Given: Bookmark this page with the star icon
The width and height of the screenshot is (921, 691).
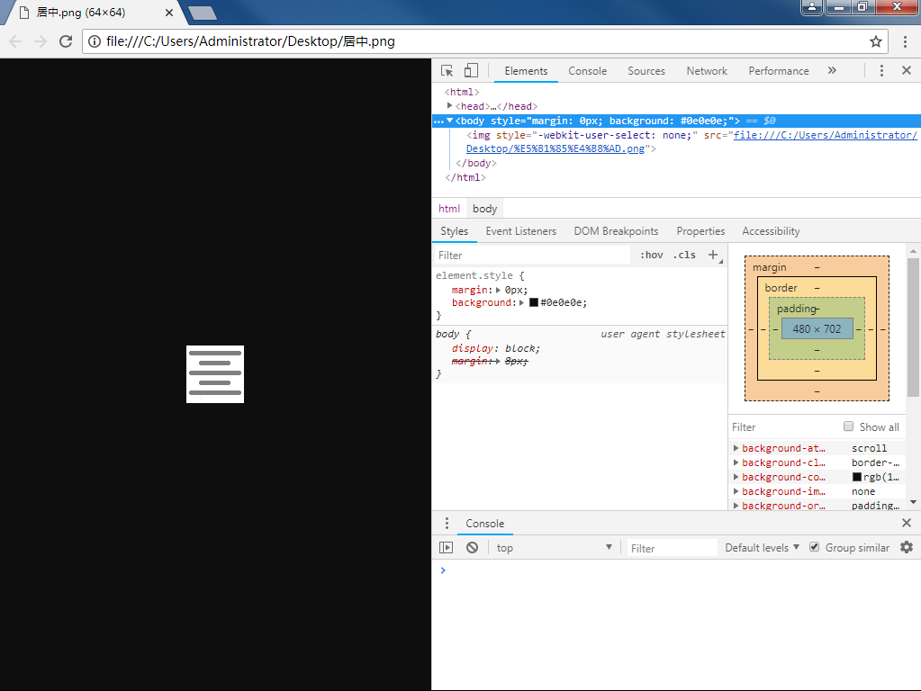Looking at the screenshot, I should tap(875, 41).
